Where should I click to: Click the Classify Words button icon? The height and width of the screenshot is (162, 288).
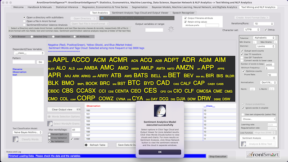(15, 139)
